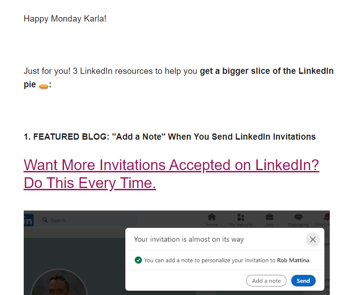
Task: Click the LinkedIn logo icon
Action: [29, 220]
